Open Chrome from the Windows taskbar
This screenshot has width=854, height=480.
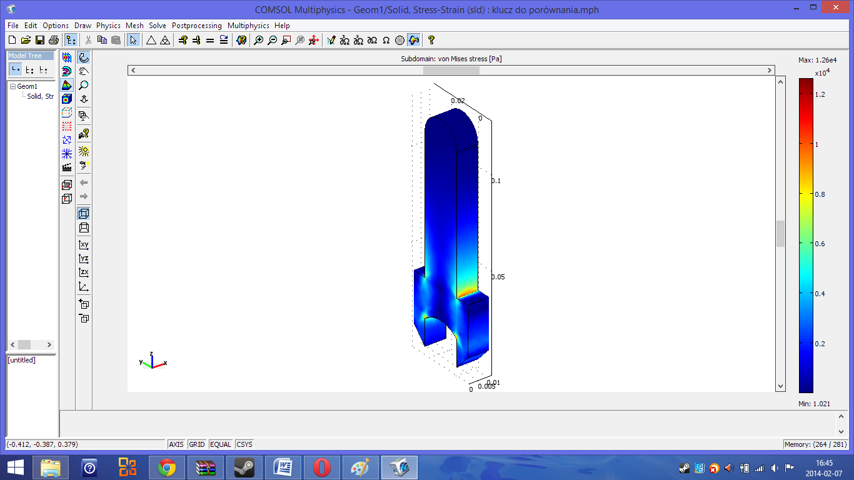(x=166, y=467)
